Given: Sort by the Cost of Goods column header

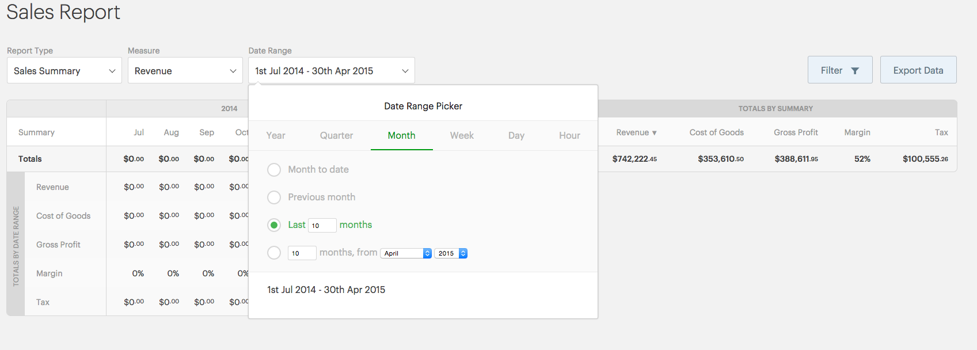Looking at the screenshot, I should [x=717, y=132].
